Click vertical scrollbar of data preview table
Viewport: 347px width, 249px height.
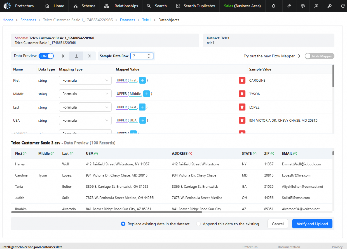click(x=333, y=153)
